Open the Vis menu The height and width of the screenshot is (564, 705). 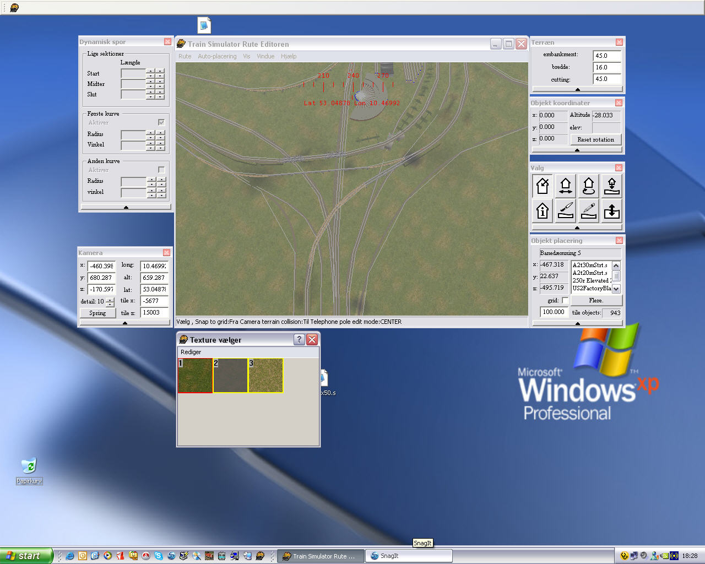[247, 56]
